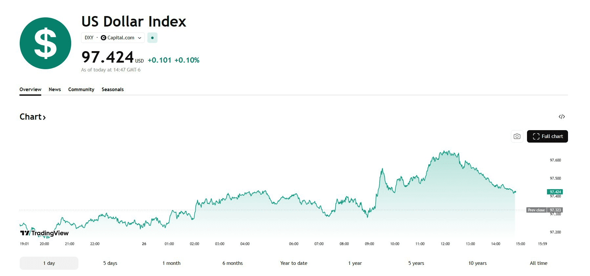The image size is (590, 276).
Task: Click the green dollar sign logo
Action: 45,43
